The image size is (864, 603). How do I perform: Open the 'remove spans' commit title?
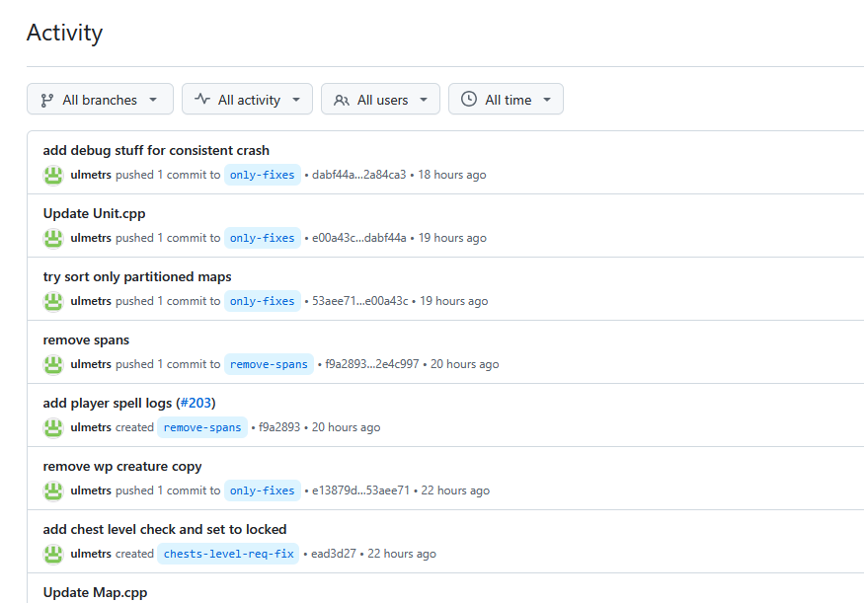click(86, 339)
